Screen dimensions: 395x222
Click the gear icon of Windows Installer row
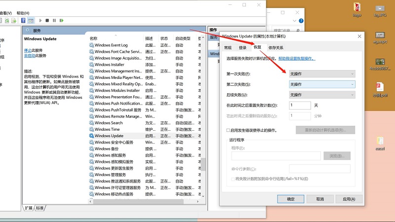91,65
